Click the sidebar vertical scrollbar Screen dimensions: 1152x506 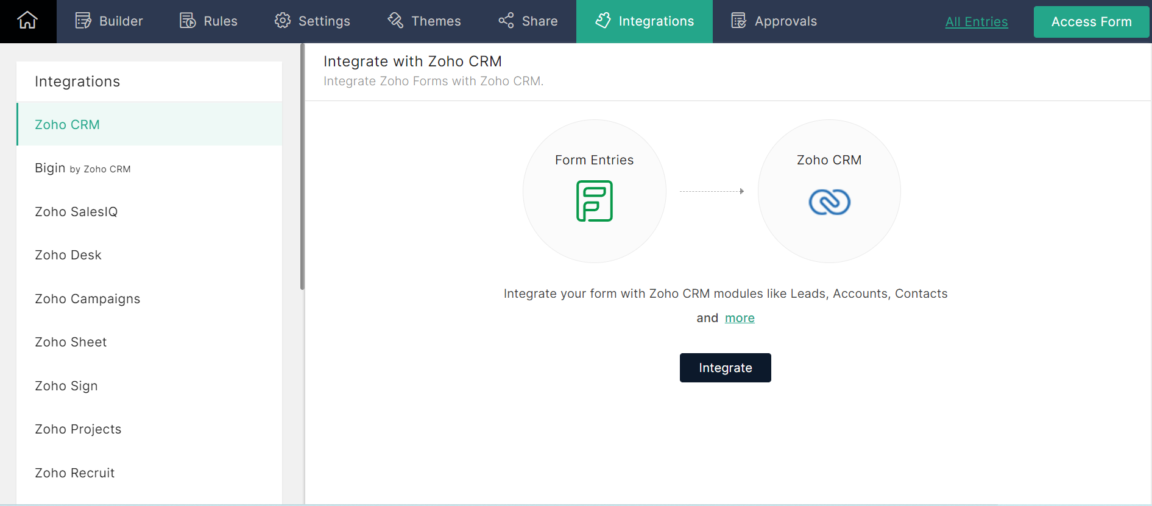coord(302,166)
